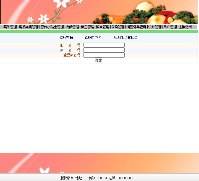The width and height of the screenshot is (199, 181).
Task: Click footer text 地址:
Action: point(79,178)
